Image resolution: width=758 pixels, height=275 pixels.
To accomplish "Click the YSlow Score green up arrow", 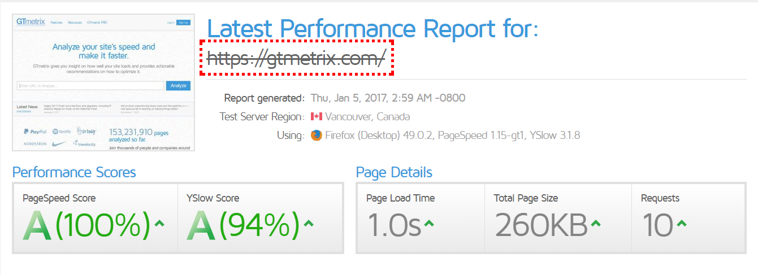I will click(308, 223).
